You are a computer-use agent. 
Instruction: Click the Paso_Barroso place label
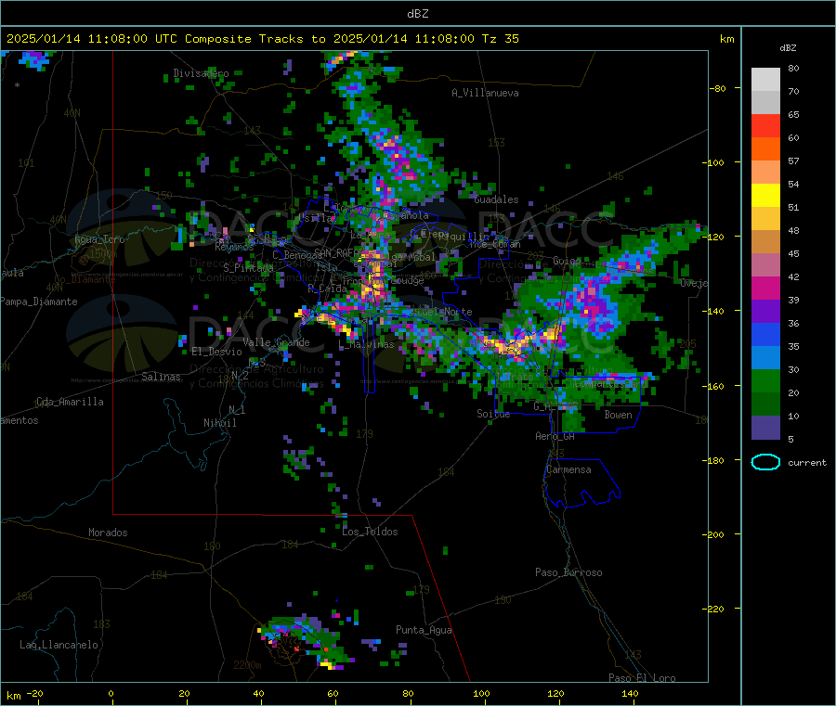[x=568, y=572]
